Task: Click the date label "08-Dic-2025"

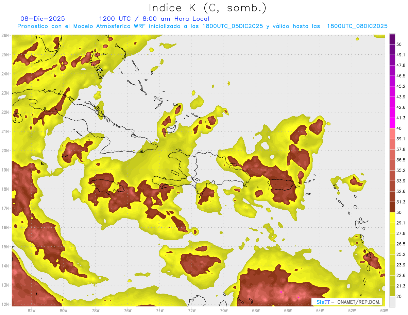Action: (42, 19)
